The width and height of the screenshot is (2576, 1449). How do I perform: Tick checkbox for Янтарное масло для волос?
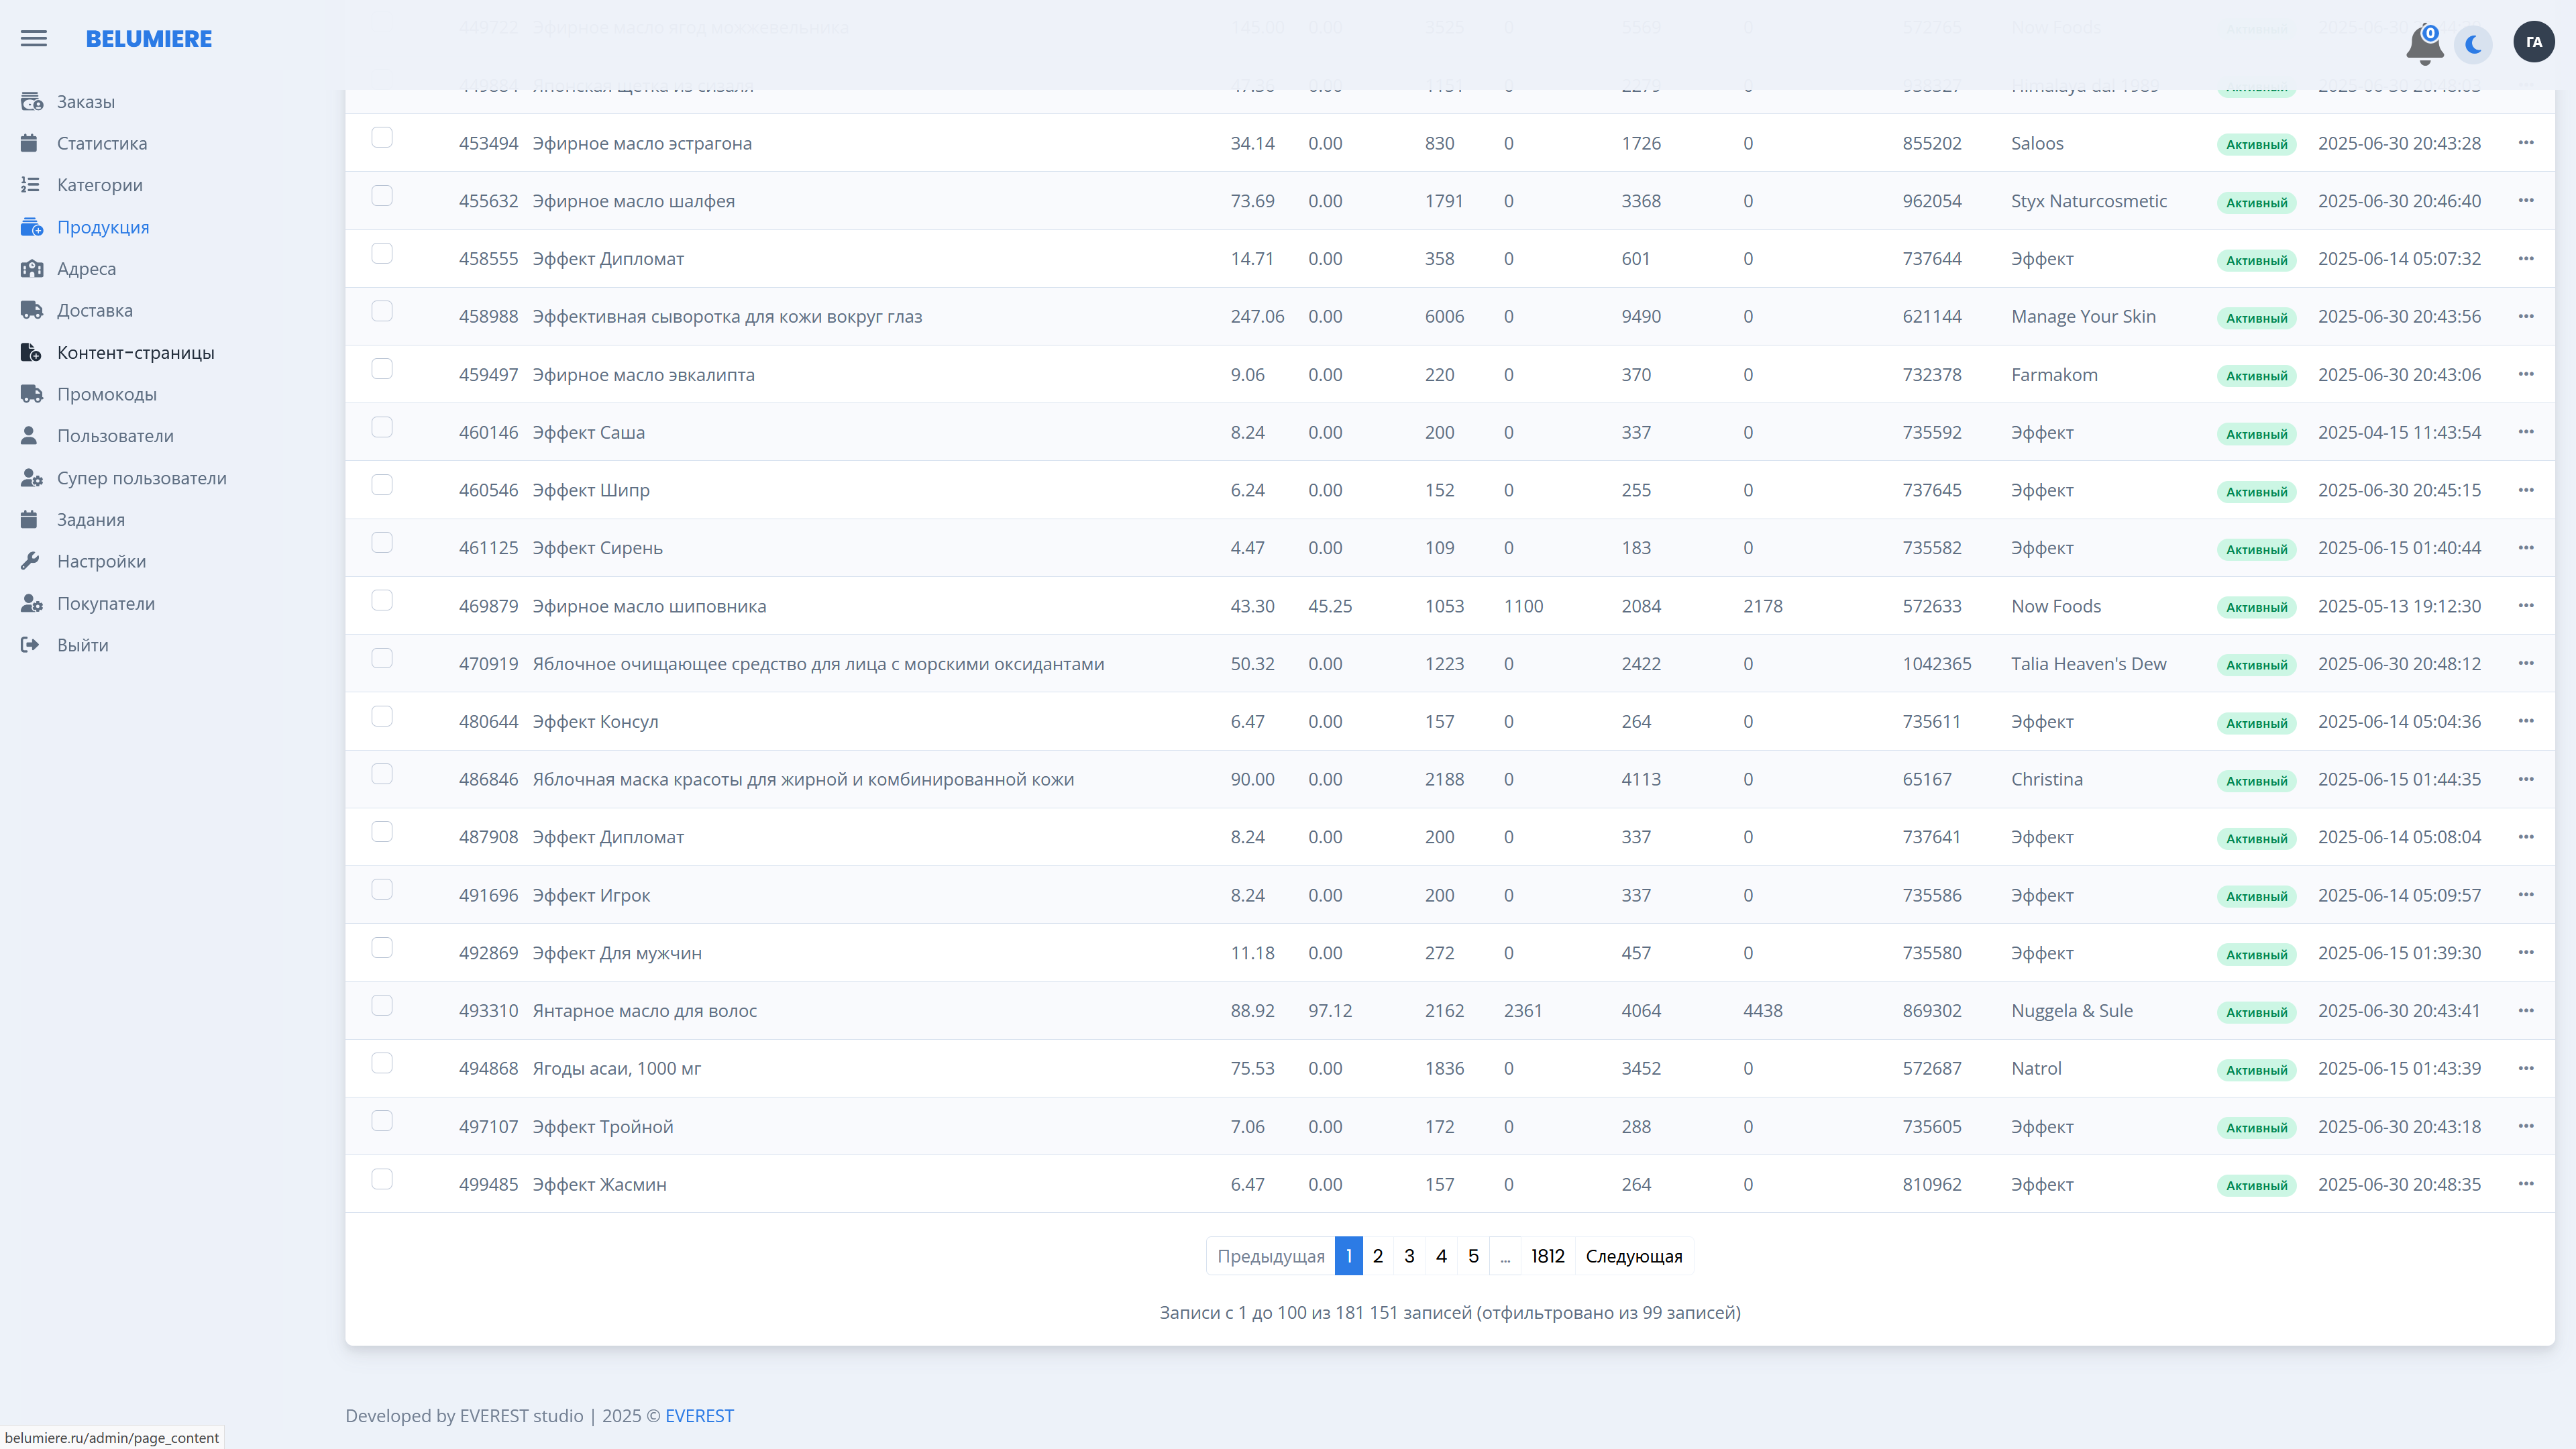pyautogui.click(x=382, y=1006)
